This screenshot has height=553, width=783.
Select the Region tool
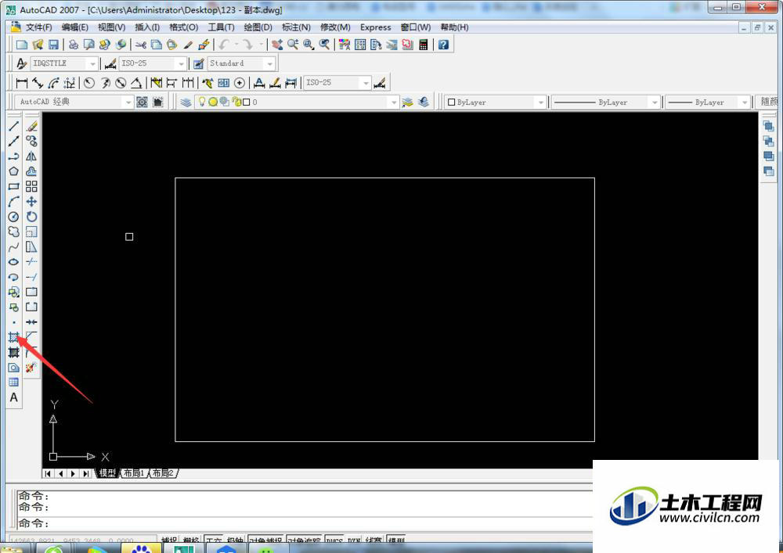point(13,368)
